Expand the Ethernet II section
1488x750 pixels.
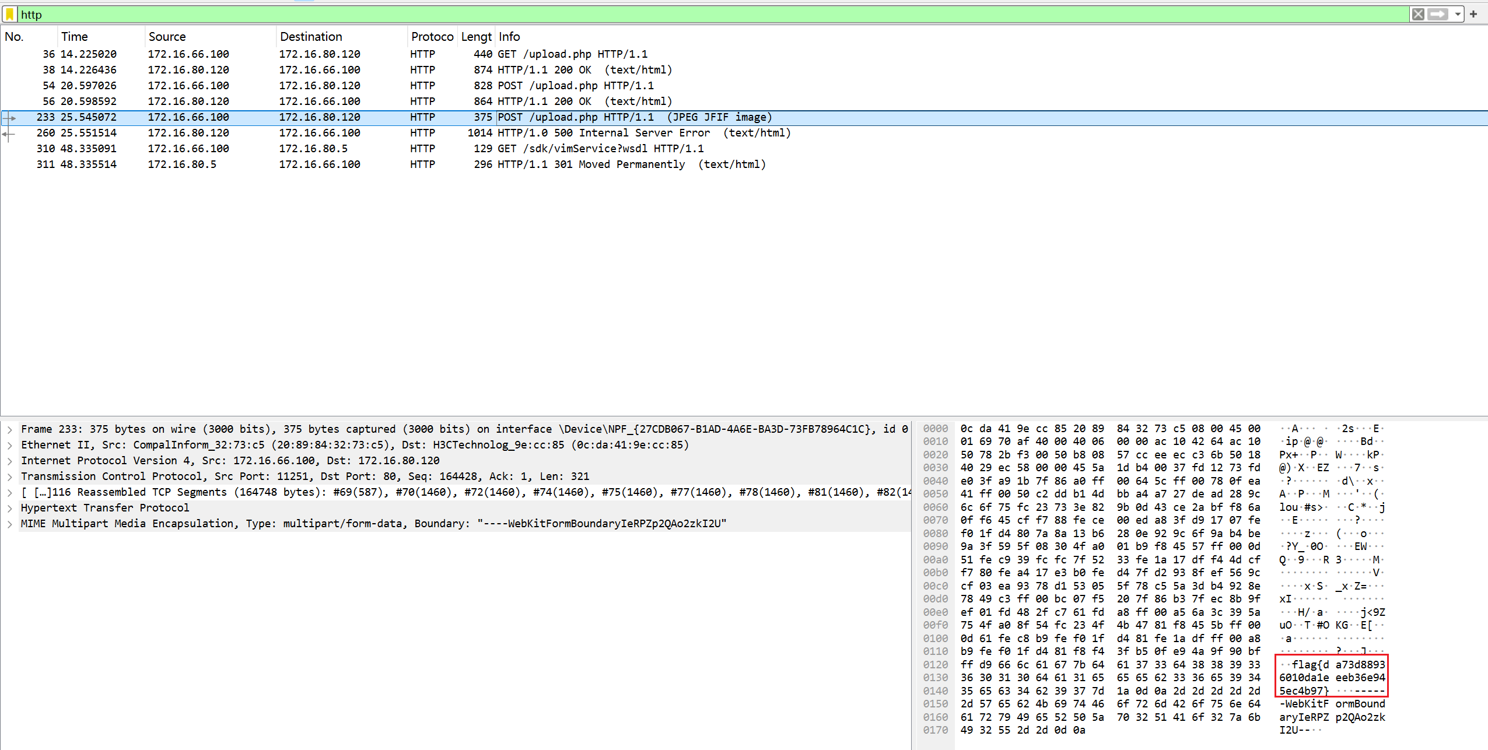[10, 445]
